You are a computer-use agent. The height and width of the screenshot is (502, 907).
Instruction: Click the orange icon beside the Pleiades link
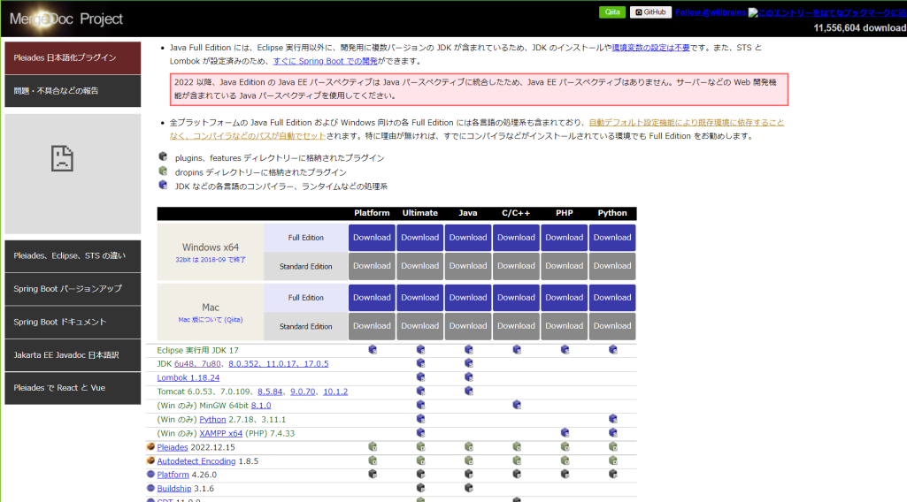tap(150, 447)
